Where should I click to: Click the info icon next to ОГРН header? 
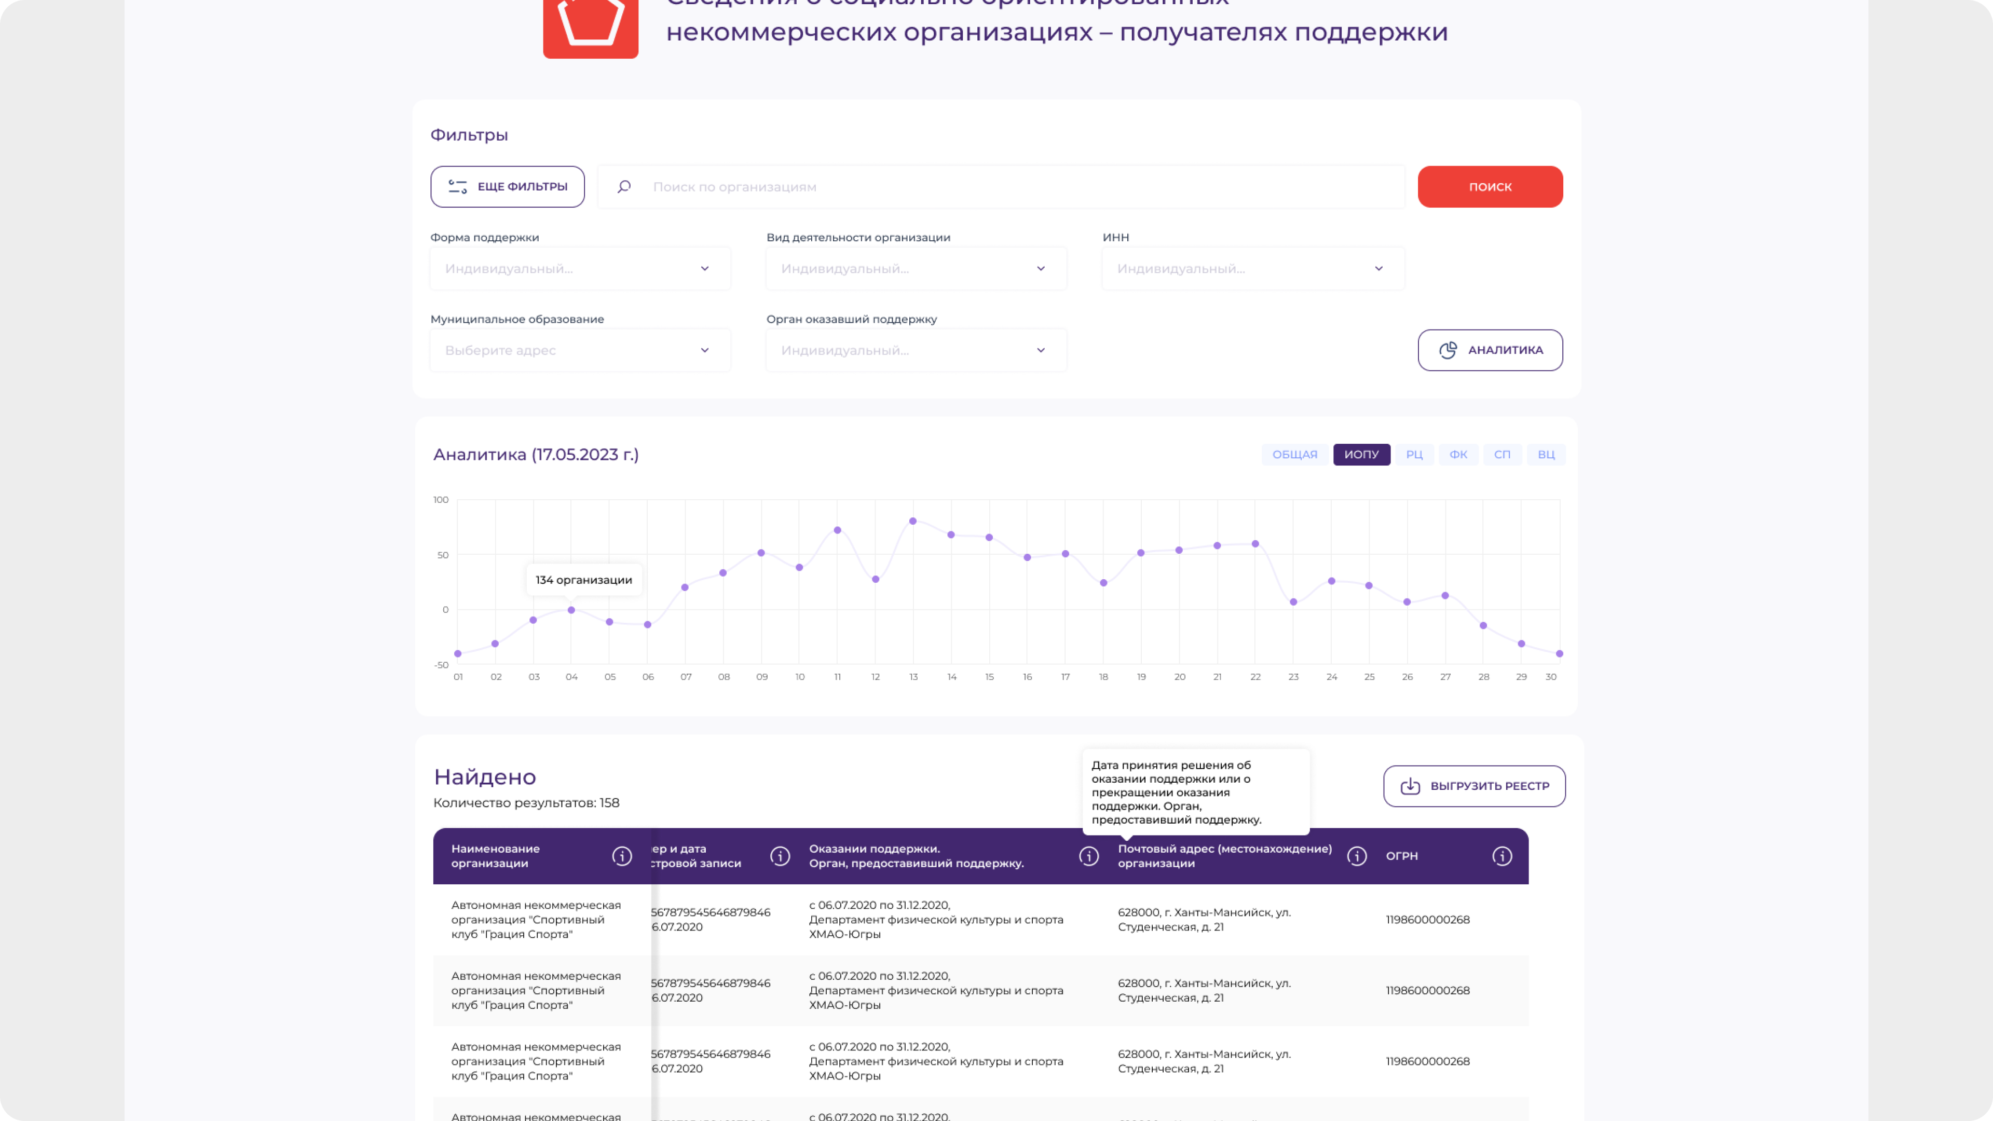[1501, 856]
